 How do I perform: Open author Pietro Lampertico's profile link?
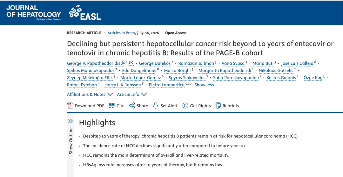pos(167,85)
